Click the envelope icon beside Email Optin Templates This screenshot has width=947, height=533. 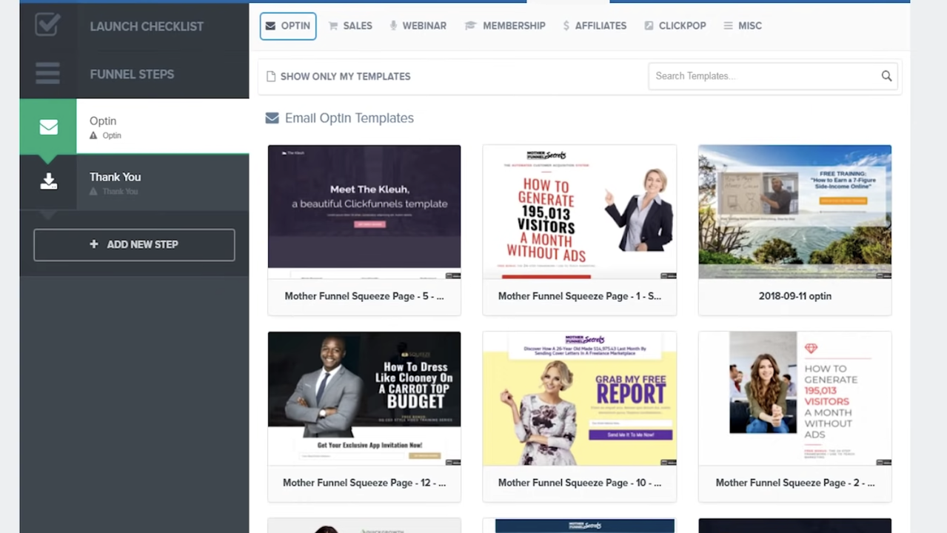pos(272,118)
